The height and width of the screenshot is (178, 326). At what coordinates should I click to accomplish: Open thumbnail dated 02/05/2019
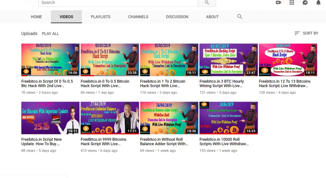(x=169, y=60)
